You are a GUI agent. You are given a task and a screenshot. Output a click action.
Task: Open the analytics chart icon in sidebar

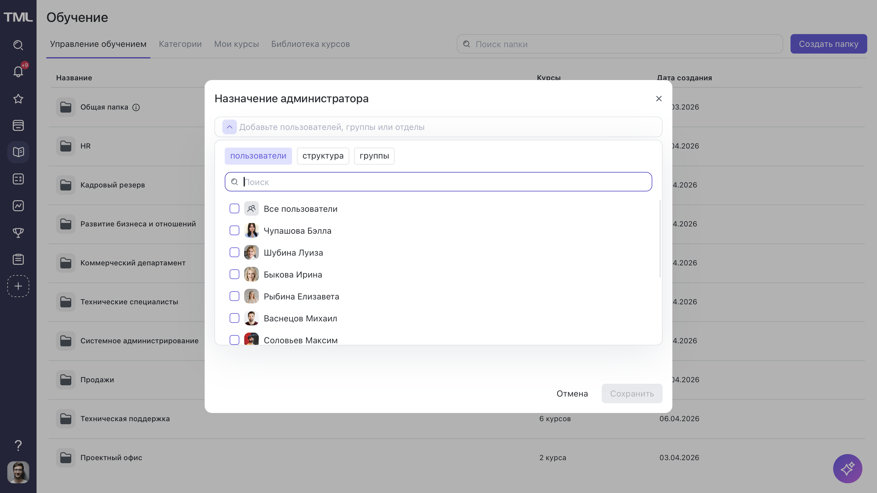(18, 206)
